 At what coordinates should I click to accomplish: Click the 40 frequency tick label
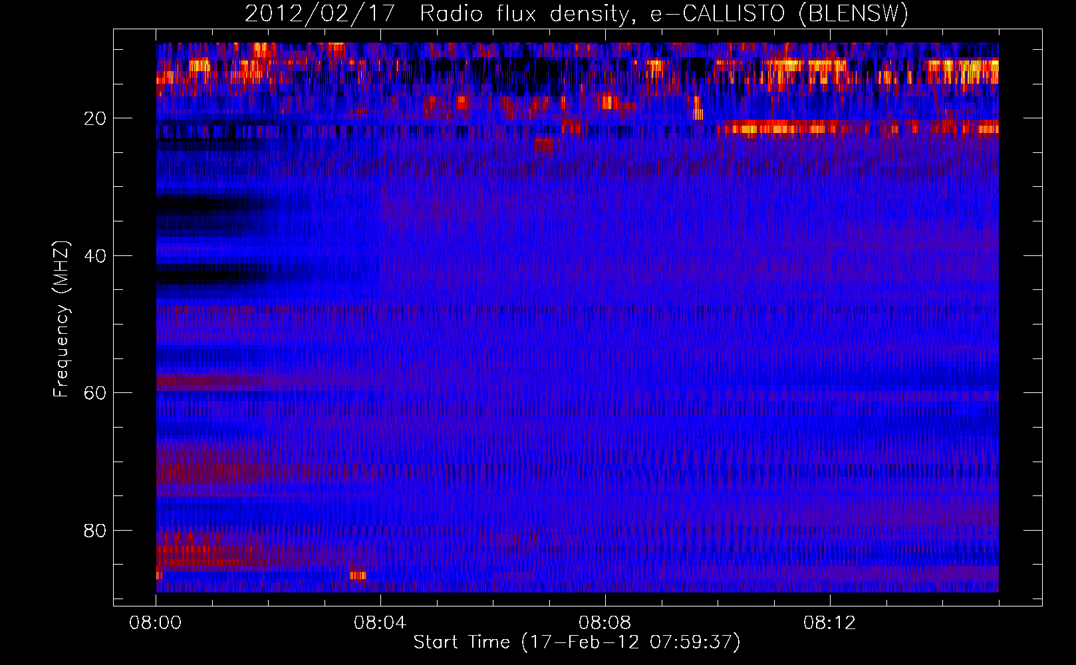[96, 256]
